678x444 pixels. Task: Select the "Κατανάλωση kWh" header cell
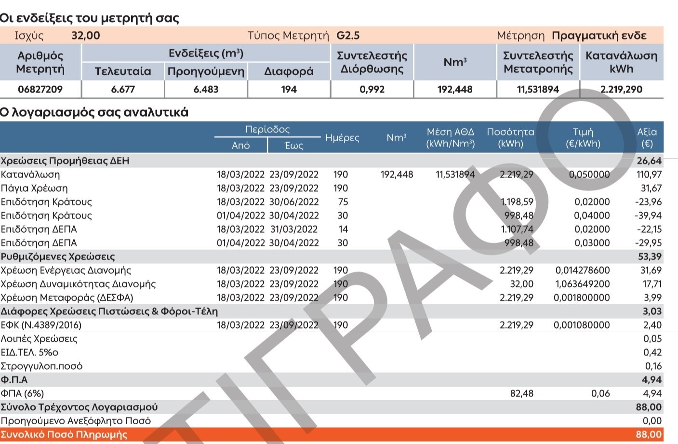click(x=621, y=62)
